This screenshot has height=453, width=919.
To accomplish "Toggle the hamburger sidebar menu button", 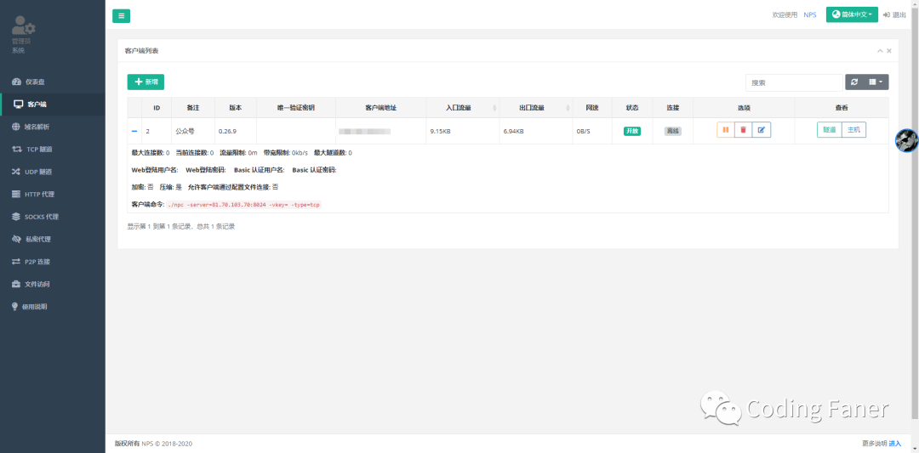I will point(122,16).
